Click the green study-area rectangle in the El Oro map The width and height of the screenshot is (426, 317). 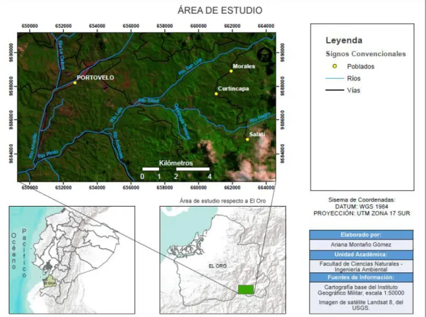246,289
